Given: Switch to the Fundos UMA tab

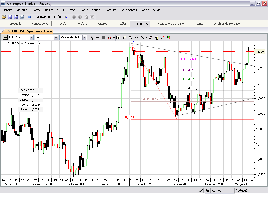Looking at the screenshot, I should [x=40, y=24].
